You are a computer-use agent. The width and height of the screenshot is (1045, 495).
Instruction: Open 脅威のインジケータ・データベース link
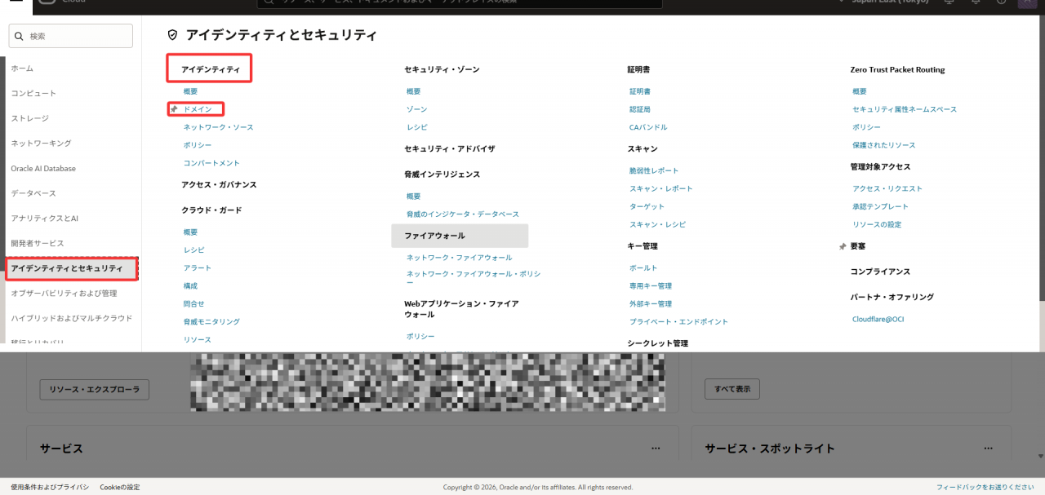463,214
